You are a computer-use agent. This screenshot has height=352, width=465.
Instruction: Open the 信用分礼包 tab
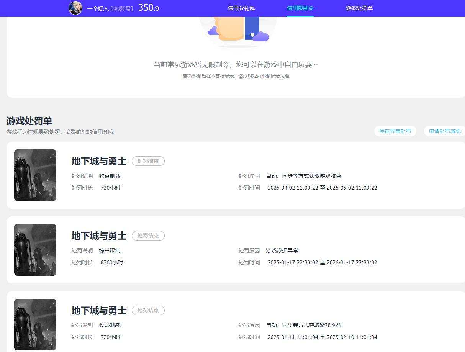[x=241, y=8]
